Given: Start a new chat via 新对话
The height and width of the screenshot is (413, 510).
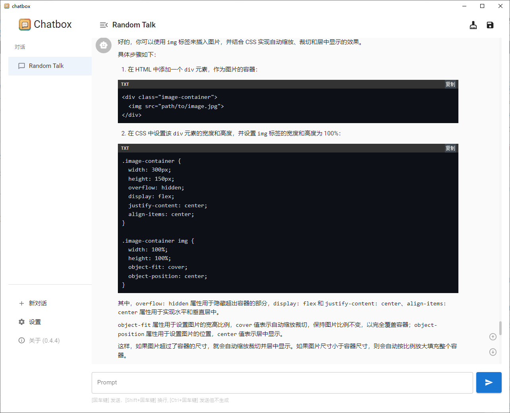Looking at the screenshot, I should point(50,303).
